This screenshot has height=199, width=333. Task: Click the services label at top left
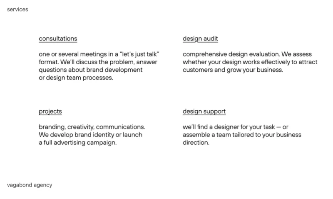[17, 9]
